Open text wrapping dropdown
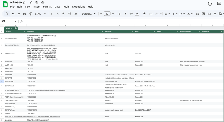This screenshot has height=122, width=224. pyautogui.click(x=182, y=14)
